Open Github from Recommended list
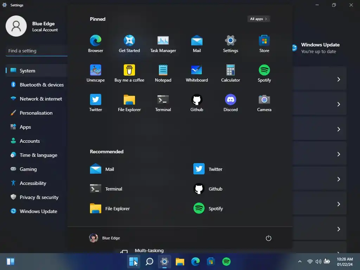The image size is (360, 270). click(x=208, y=189)
